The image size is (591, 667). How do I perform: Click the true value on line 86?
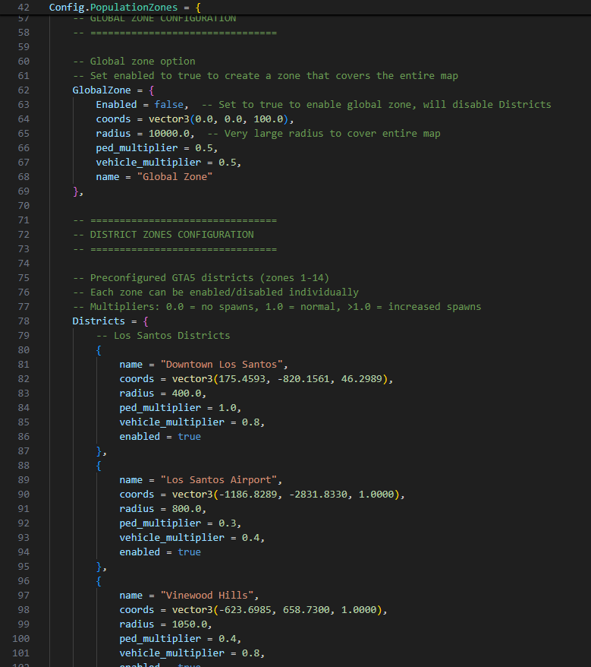189,436
